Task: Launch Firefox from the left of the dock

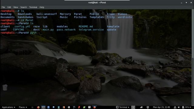Action: 38,107
